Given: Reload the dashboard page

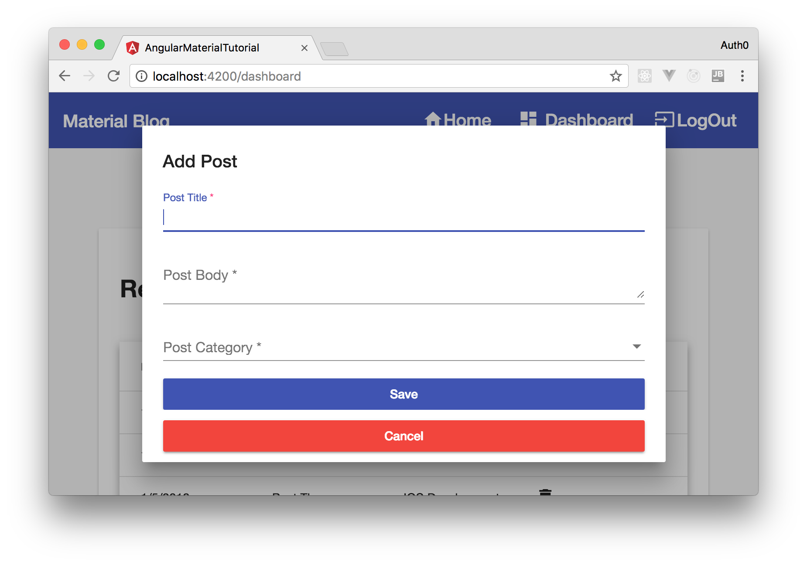Looking at the screenshot, I should pyautogui.click(x=113, y=76).
